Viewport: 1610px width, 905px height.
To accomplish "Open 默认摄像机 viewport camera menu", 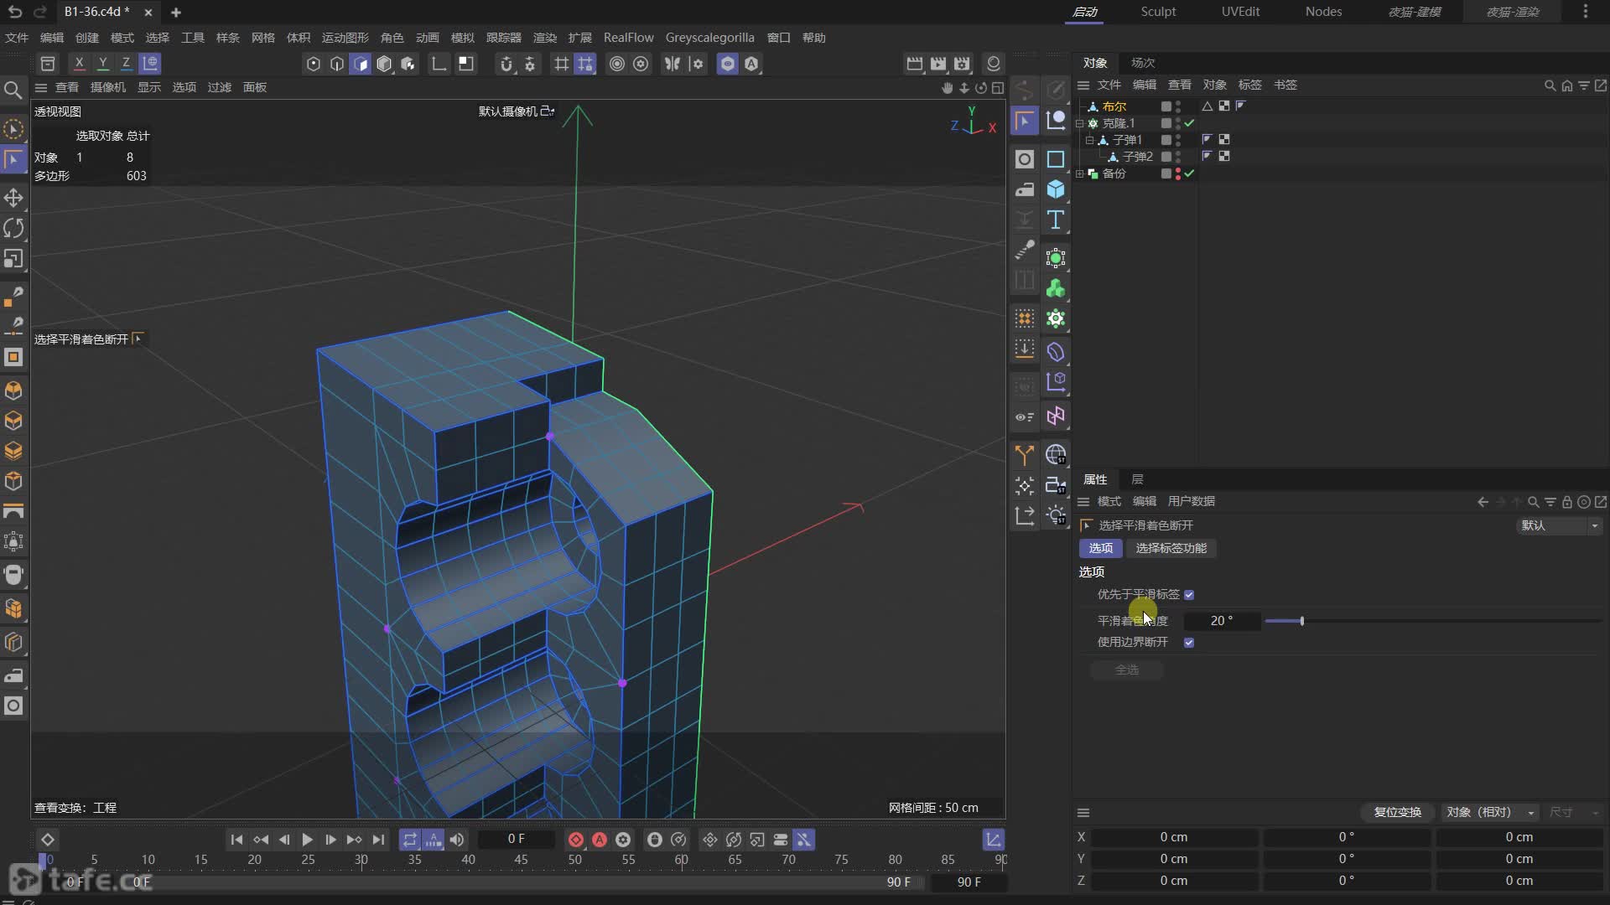I will [517, 111].
